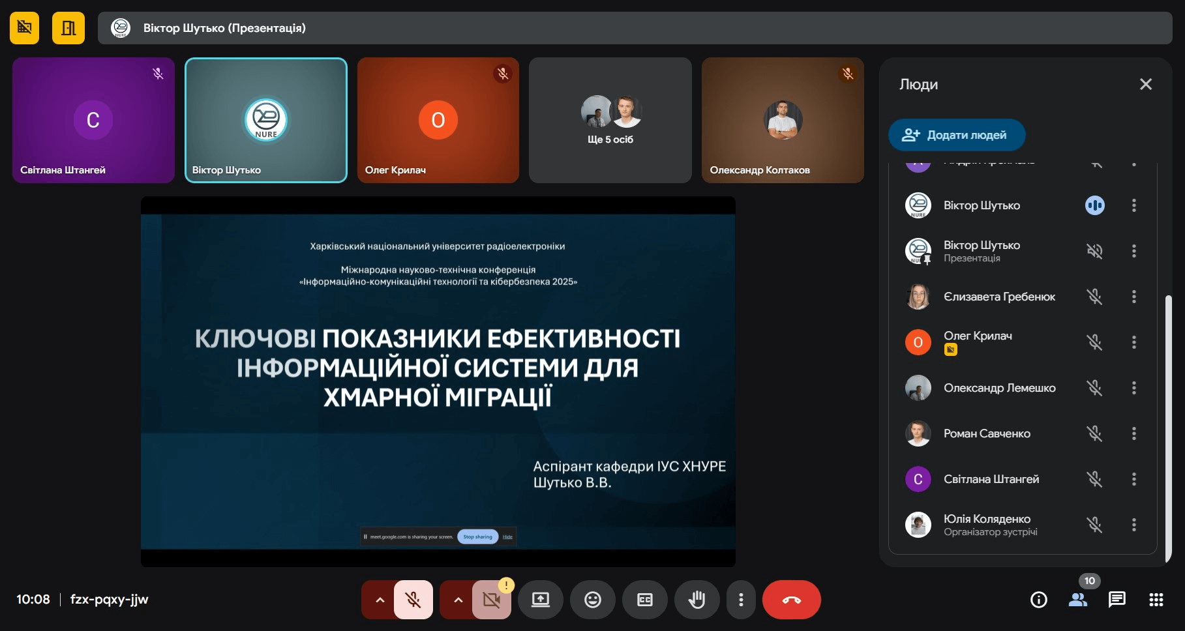The image size is (1185, 631).
Task: Open options menu for Єлизавета Гребенюк
Action: coord(1133,297)
